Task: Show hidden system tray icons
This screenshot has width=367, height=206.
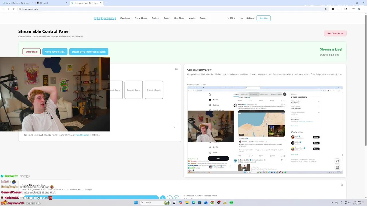Action: [332, 203]
